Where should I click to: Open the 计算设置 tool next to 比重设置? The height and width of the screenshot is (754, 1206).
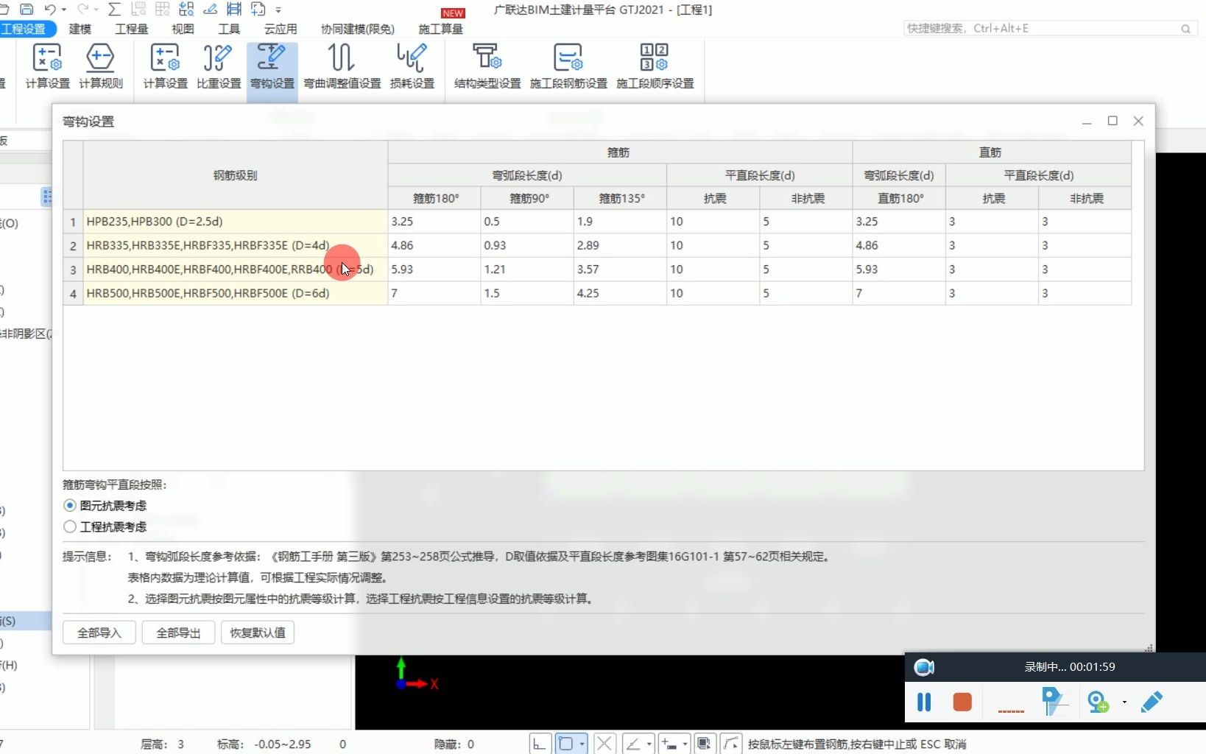pos(166,66)
